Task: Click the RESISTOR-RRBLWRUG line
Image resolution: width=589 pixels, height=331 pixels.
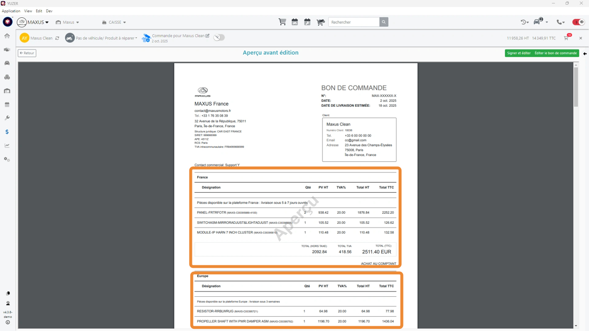Action: point(295,311)
